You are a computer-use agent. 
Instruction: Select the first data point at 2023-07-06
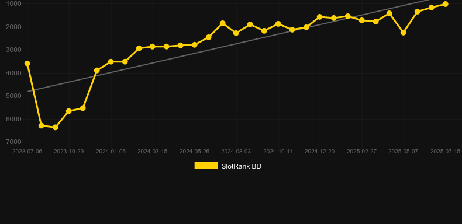pyautogui.click(x=27, y=64)
